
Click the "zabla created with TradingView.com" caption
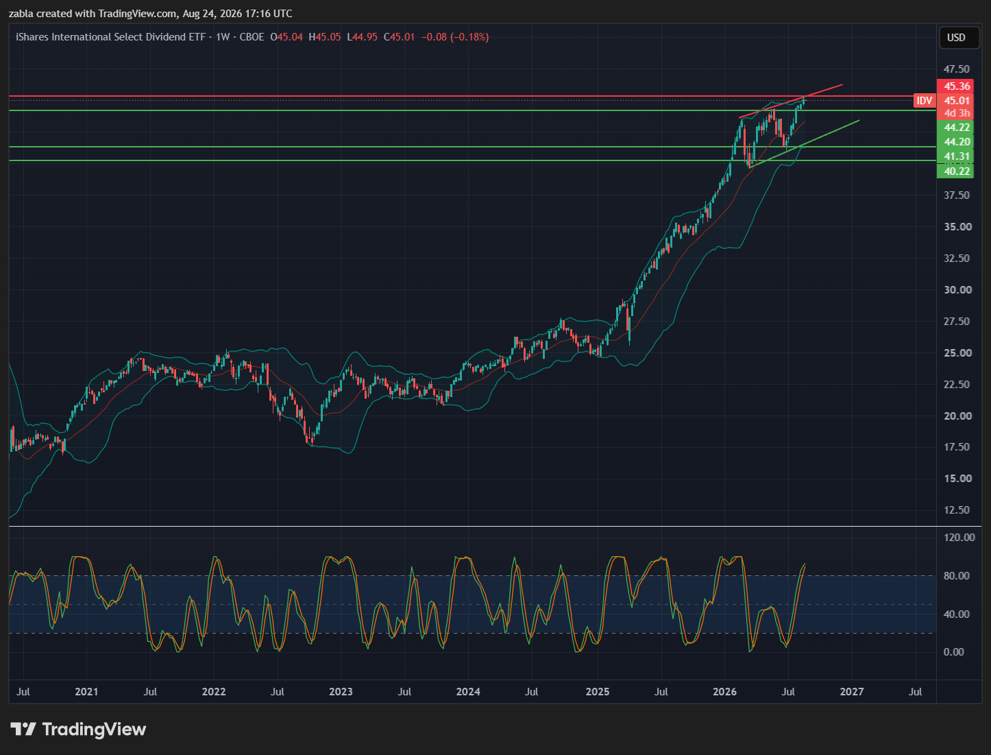click(x=93, y=14)
